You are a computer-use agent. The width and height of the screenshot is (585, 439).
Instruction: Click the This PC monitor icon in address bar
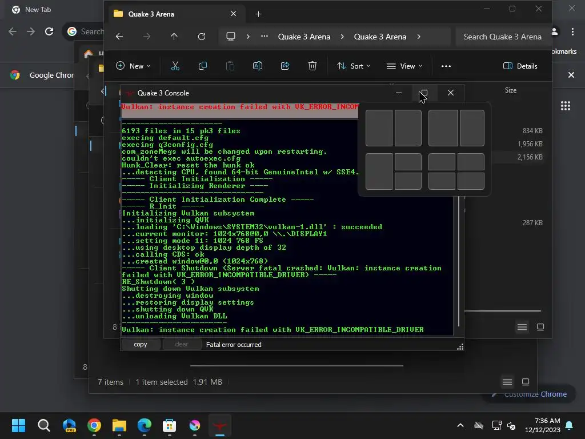(x=231, y=37)
